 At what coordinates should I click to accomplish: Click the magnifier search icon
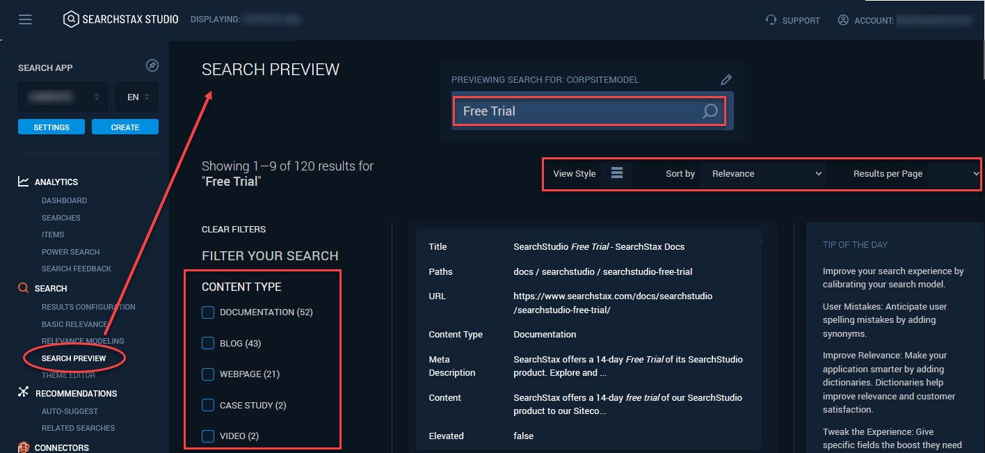coord(710,111)
